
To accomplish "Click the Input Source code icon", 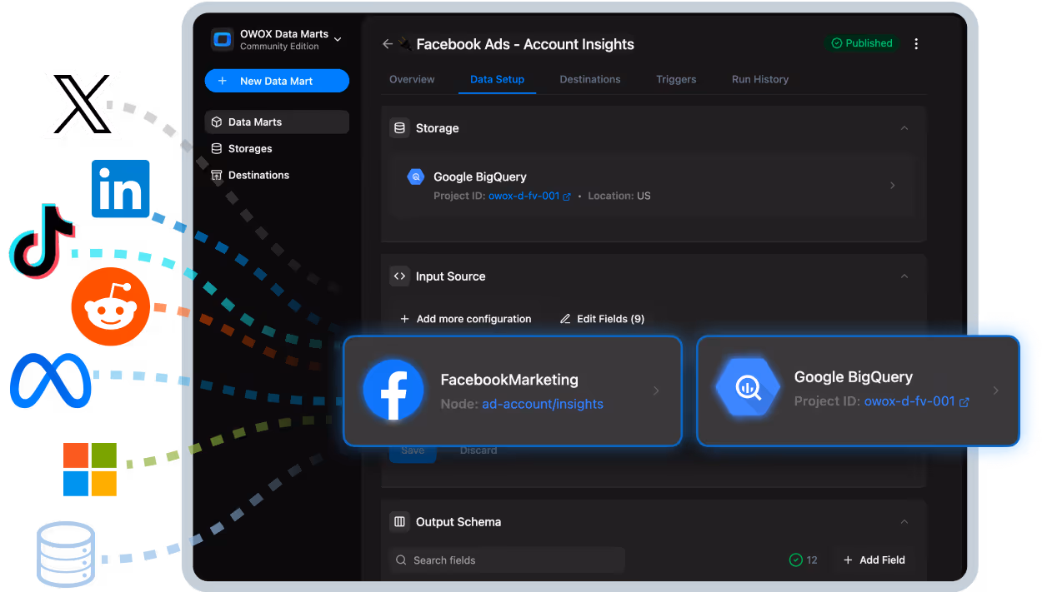I will point(399,276).
